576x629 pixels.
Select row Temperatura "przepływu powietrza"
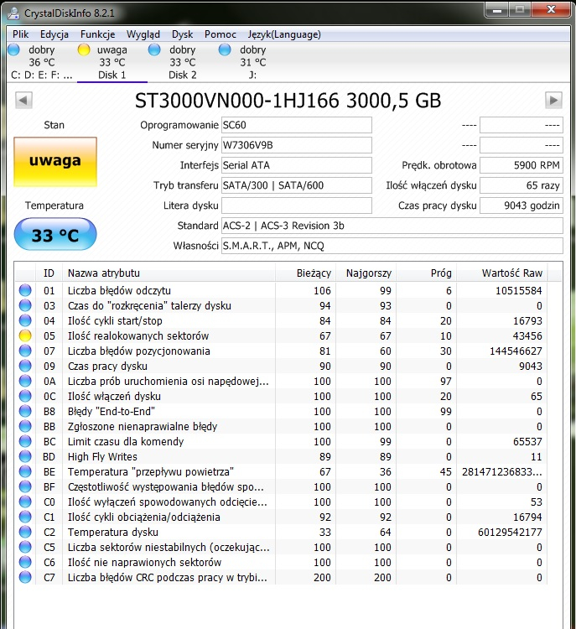click(x=281, y=471)
